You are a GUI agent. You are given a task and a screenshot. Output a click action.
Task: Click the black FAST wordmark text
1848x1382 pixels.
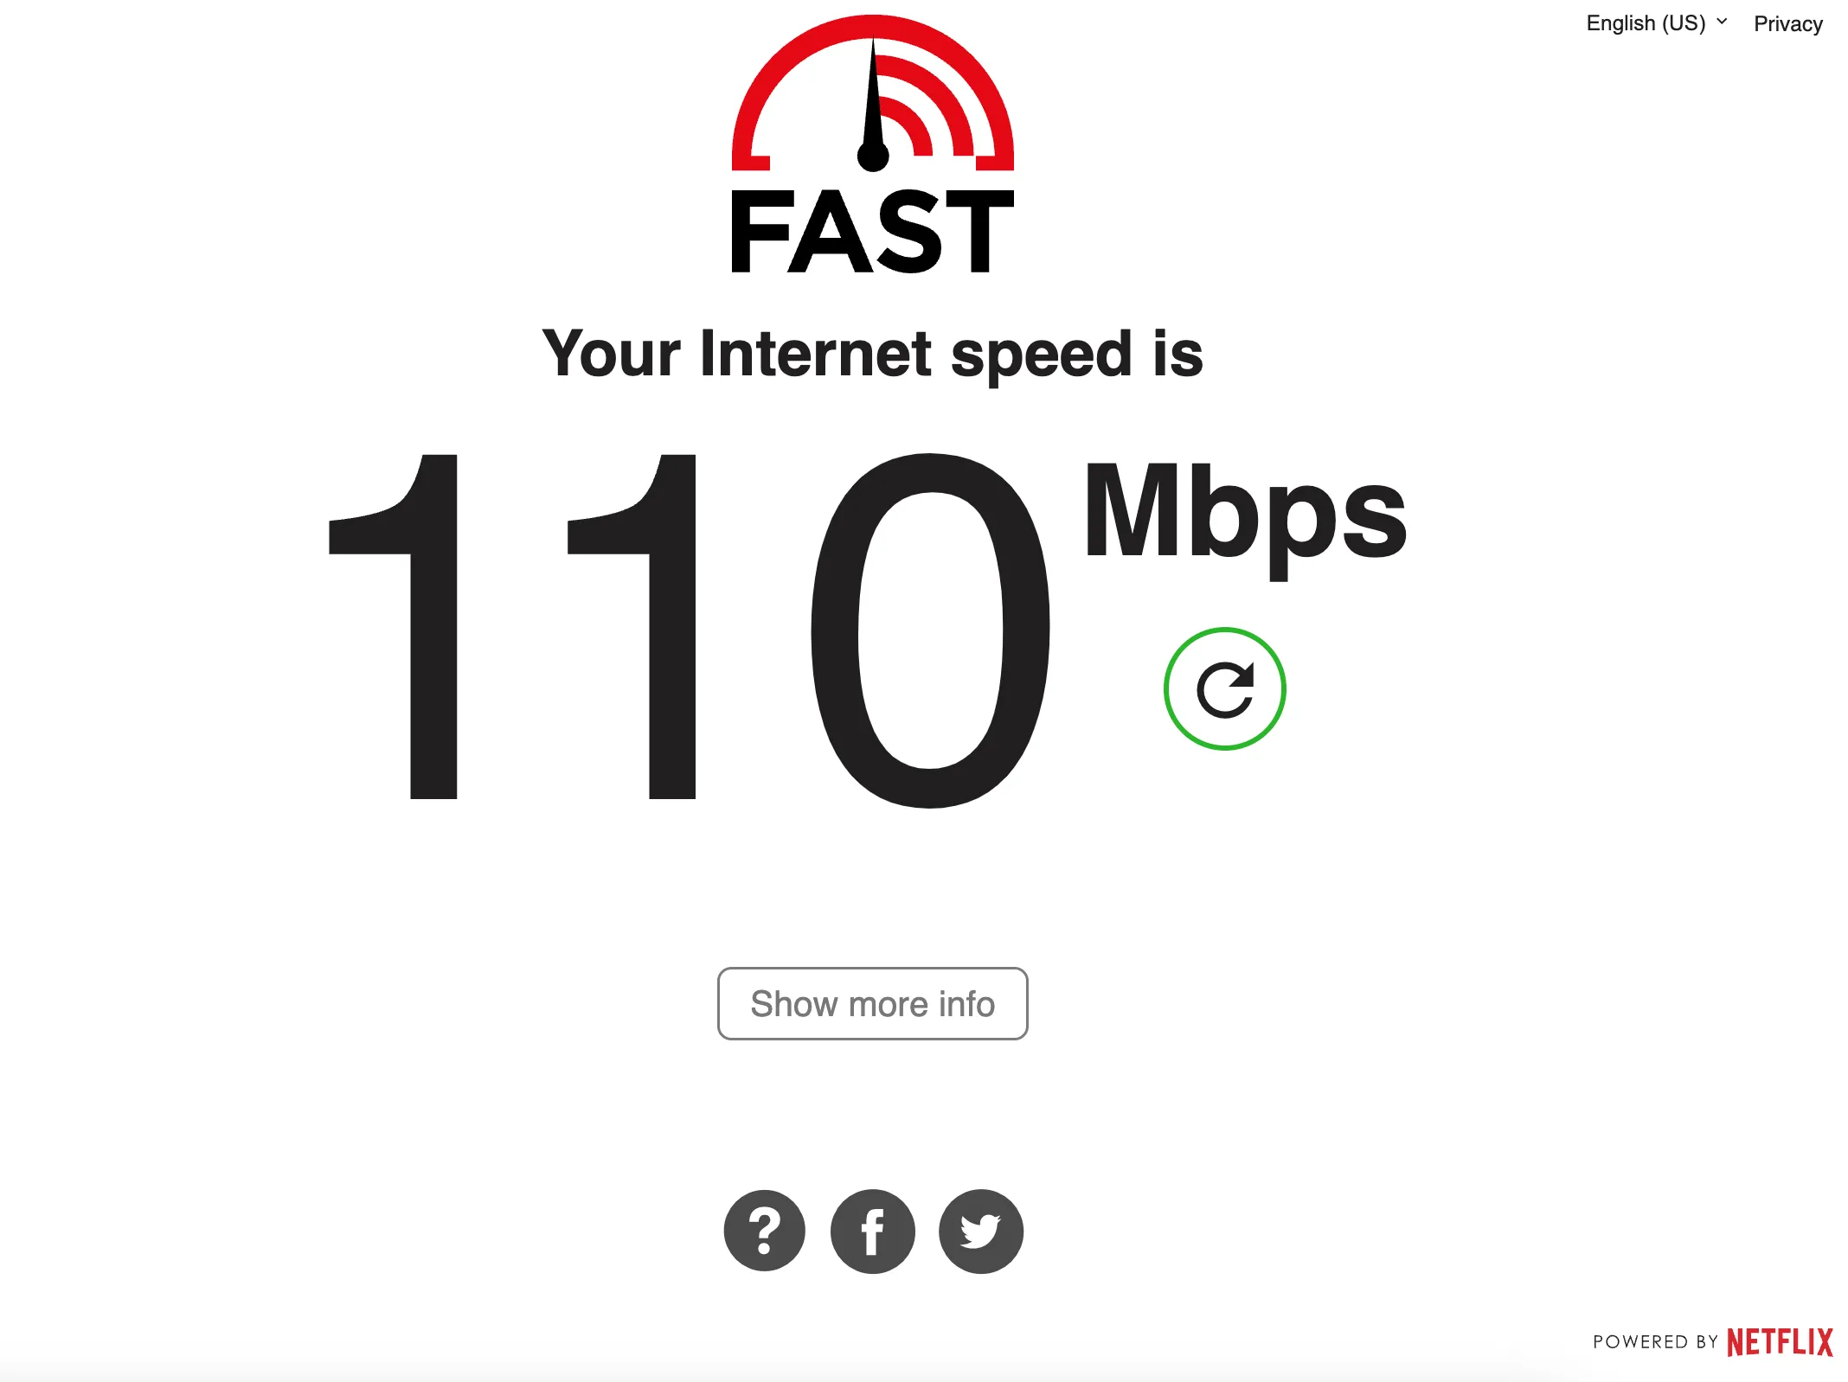pos(872,232)
